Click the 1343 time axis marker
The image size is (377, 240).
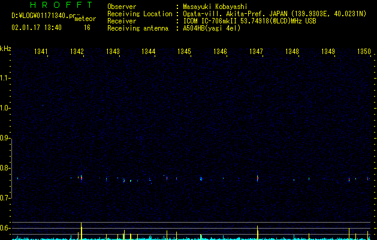point(113,51)
